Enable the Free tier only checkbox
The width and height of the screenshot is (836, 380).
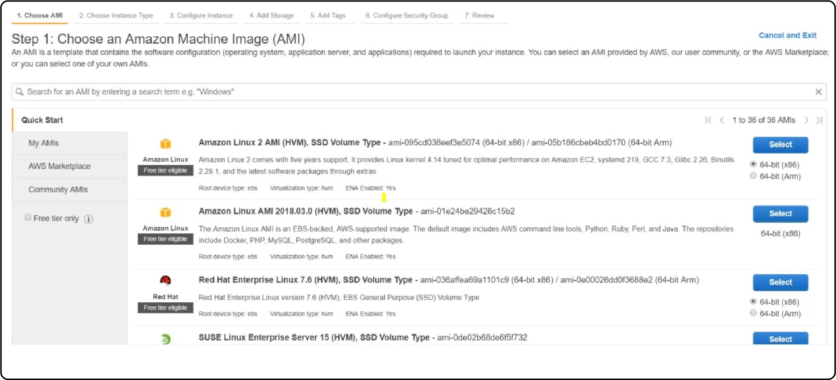click(28, 217)
